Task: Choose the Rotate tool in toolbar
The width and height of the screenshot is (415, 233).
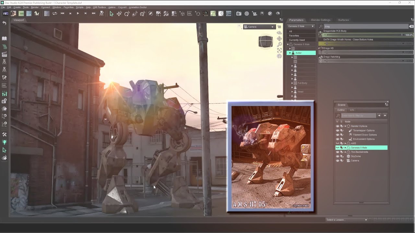Action: click(127, 14)
